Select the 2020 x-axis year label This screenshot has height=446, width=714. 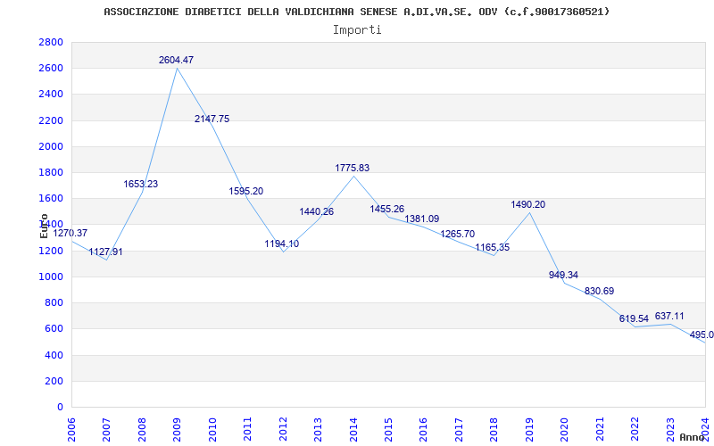[565, 429]
